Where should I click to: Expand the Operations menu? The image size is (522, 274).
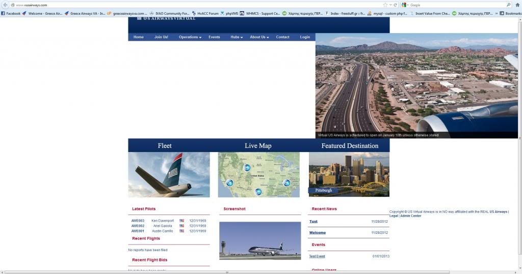click(x=190, y=37)
